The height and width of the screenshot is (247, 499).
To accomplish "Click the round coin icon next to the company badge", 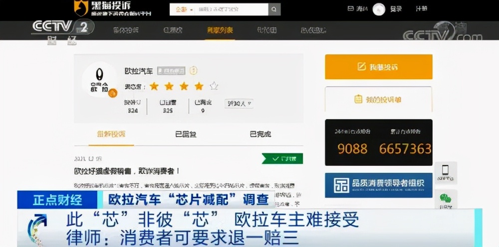I will tap(194, 71).
